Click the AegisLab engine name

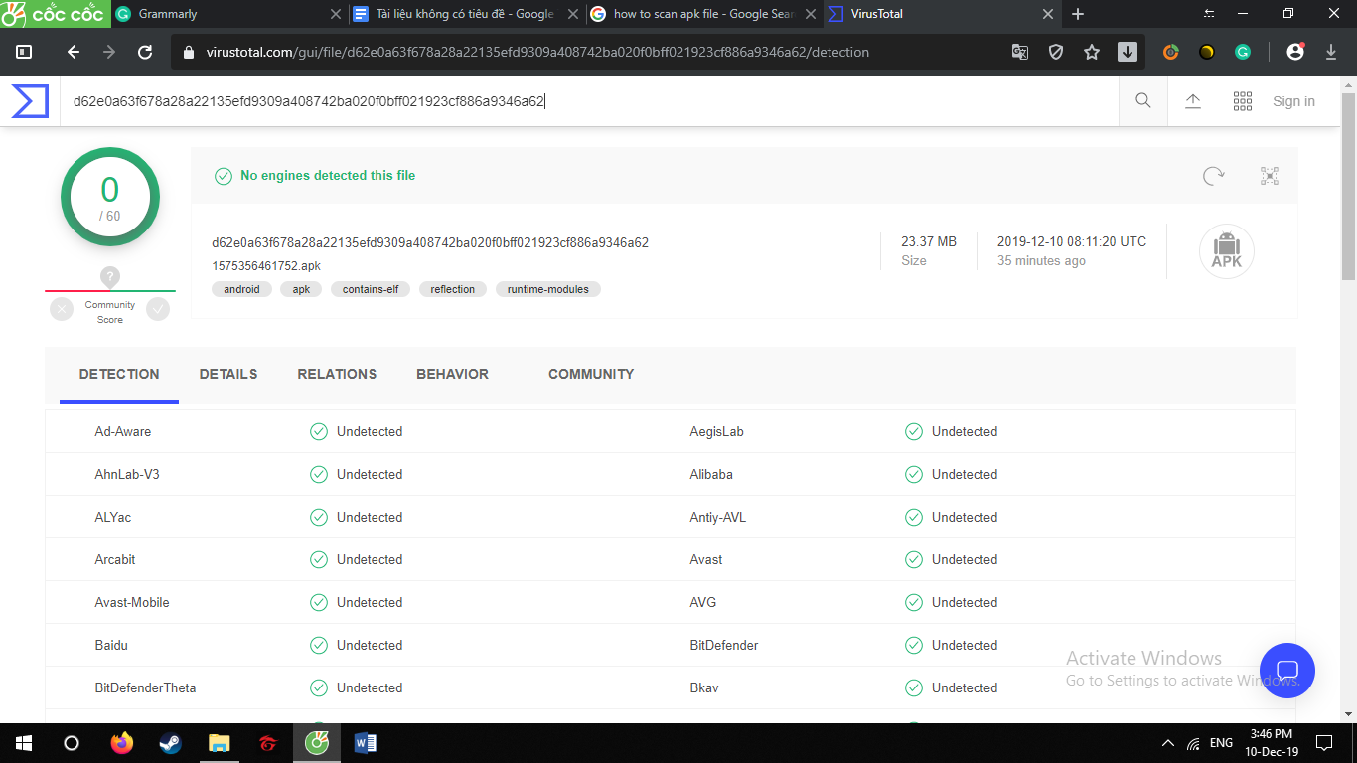coord(717,431)
